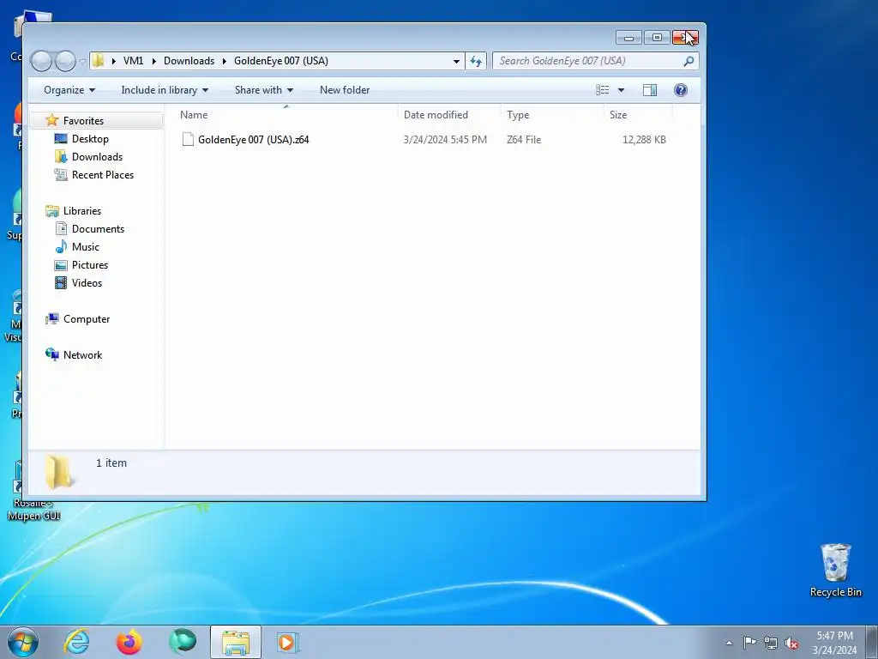
Task: Sort by the Name column header
Action: 286,115
